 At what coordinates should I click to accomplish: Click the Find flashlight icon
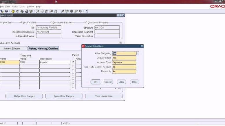[2, 11]
